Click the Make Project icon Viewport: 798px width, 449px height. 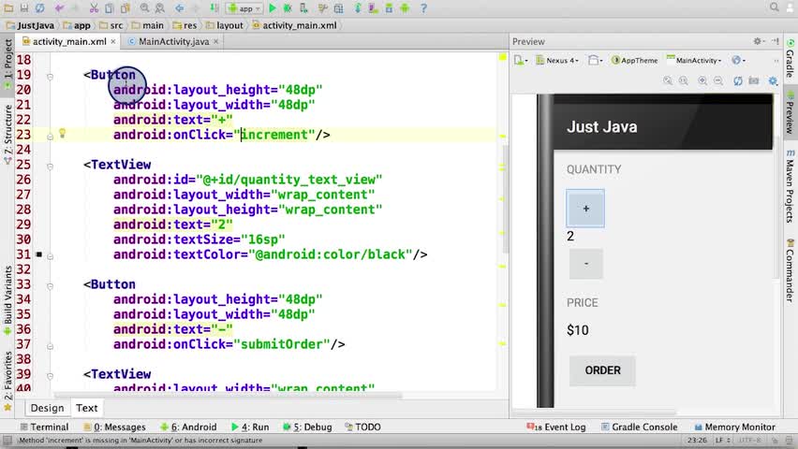(214, 8)
